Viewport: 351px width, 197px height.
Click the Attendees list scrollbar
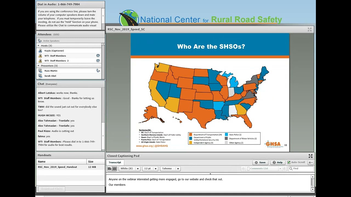pos(103,61)
